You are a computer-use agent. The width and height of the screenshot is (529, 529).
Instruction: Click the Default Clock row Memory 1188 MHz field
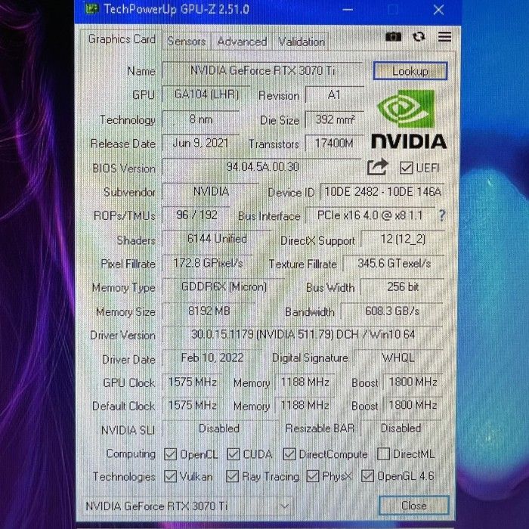[305, 405]
